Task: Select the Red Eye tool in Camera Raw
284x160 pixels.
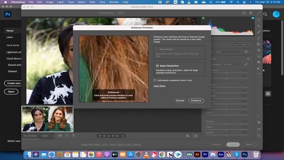Action: [x=259, y=56]
